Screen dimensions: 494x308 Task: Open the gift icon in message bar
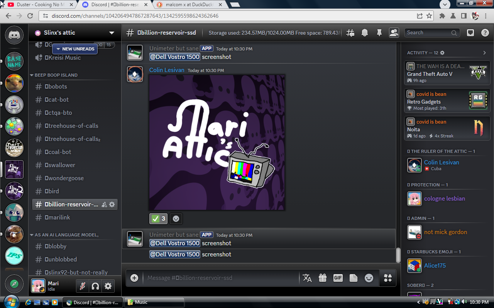[x=323, y=278]
